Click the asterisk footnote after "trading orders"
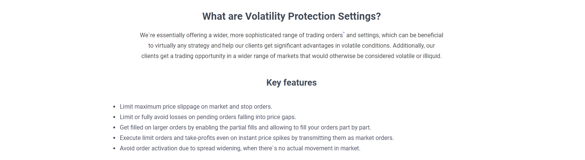 click(x=344, y=33)
